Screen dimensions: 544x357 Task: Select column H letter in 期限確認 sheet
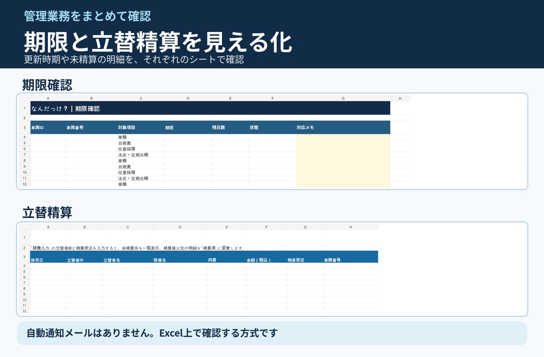pyautogui.click(x=400, y=98)
